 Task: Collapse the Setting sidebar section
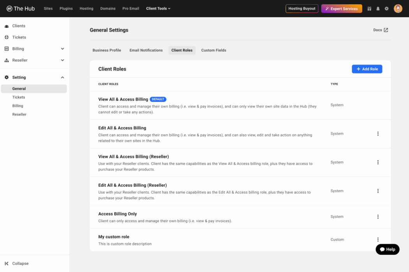pyautogui.click(x=62, y=77)
